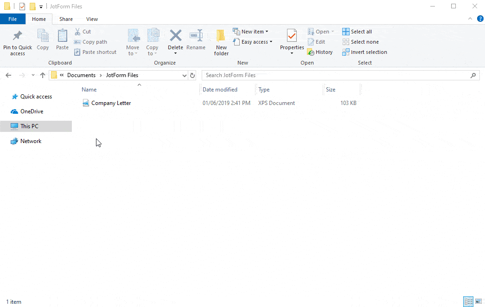Expand the New item dropdown menu
Screen dimensions: 485x307
tap(251, 31)
